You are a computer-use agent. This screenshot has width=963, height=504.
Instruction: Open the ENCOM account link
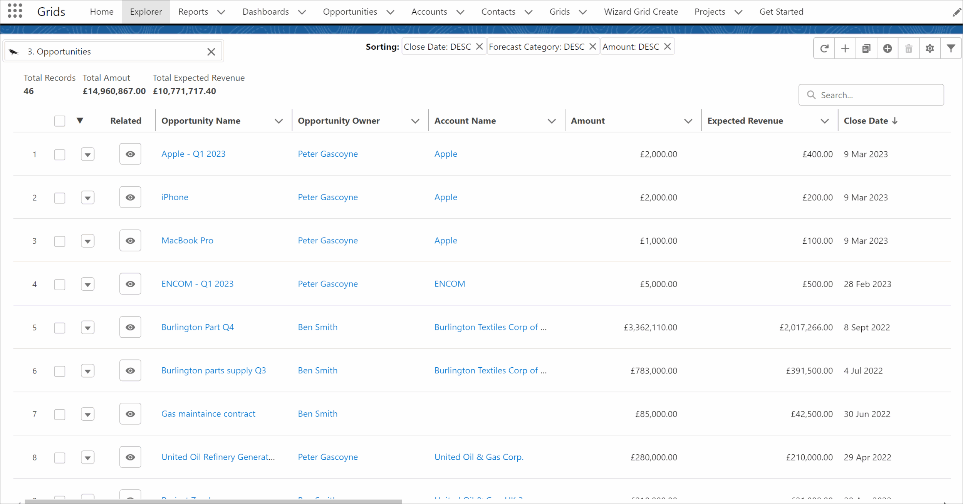click(x=450, y=284)
